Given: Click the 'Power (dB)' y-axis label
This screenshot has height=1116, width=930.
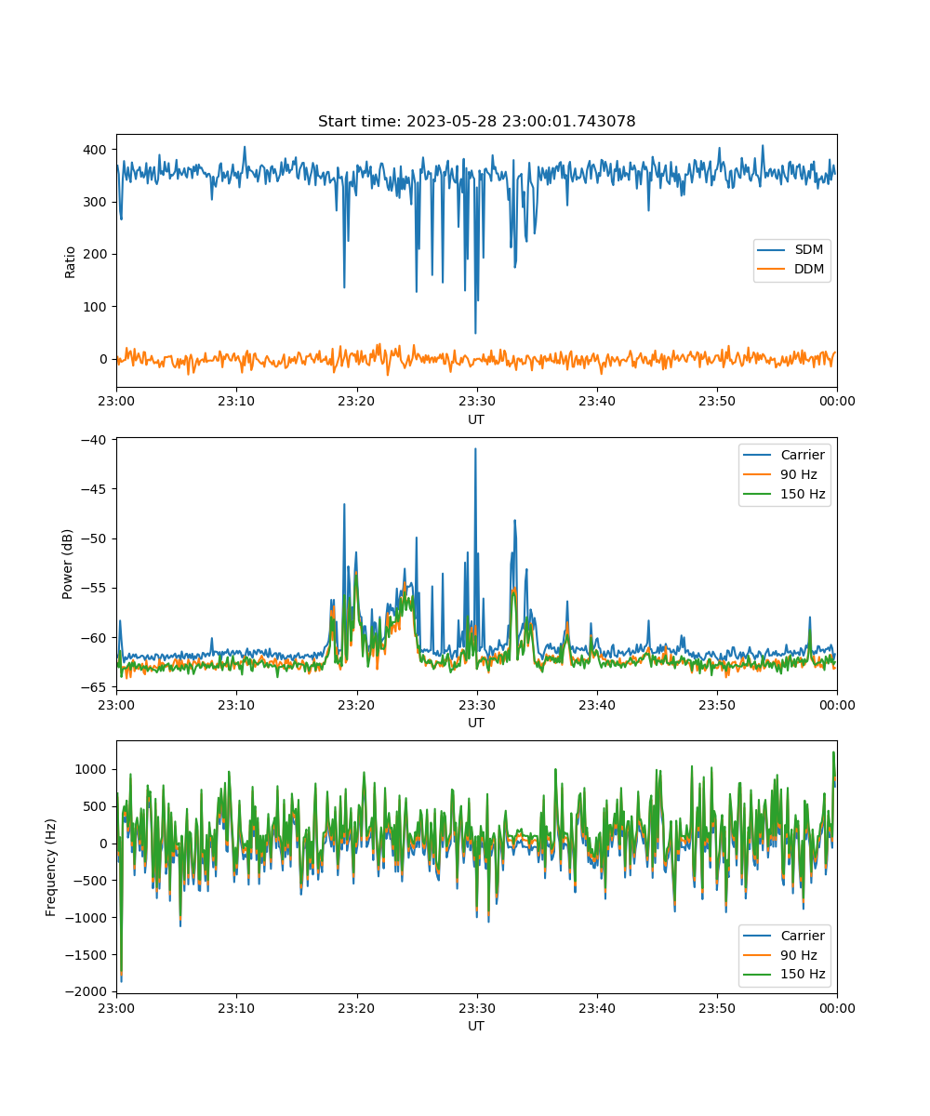Looking at the screenshot, I should point(69,564).
